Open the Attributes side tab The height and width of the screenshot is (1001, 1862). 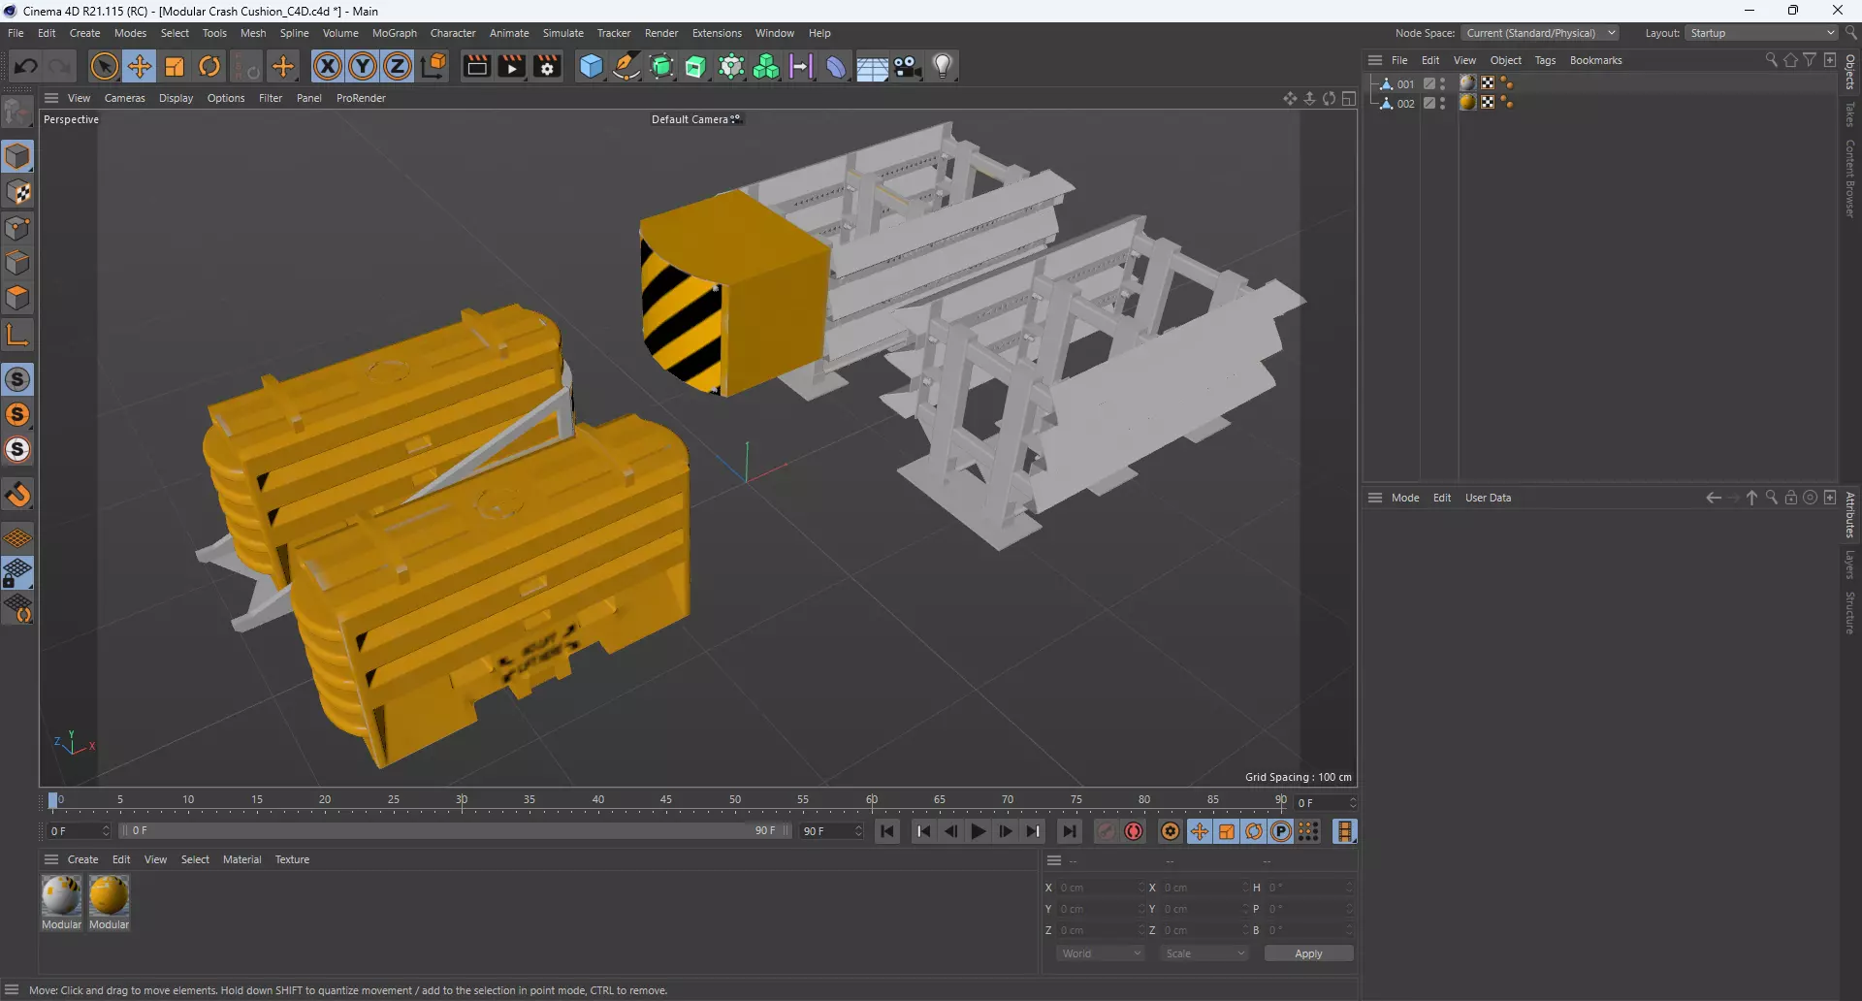pos(1850,514)
